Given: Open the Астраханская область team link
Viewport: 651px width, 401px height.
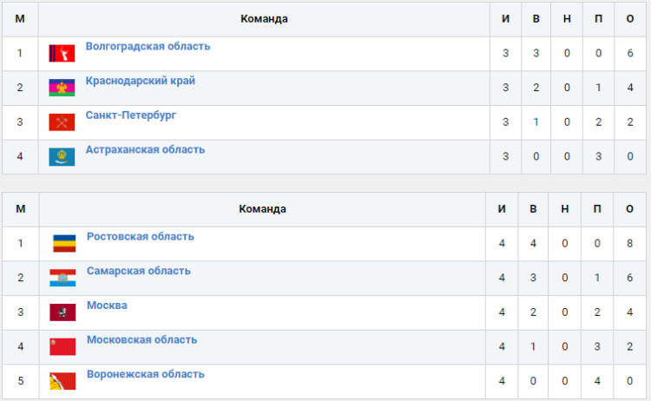Looking at the screenshot, I should (x=145, y=149).
